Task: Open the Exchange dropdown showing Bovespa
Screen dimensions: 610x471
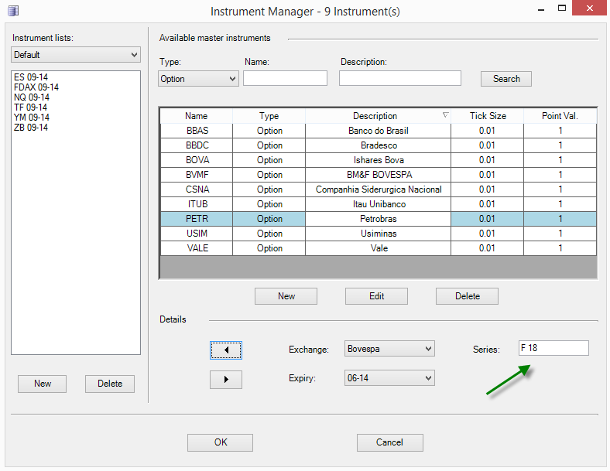Action: pyautogui.click(x=389, y=349)
